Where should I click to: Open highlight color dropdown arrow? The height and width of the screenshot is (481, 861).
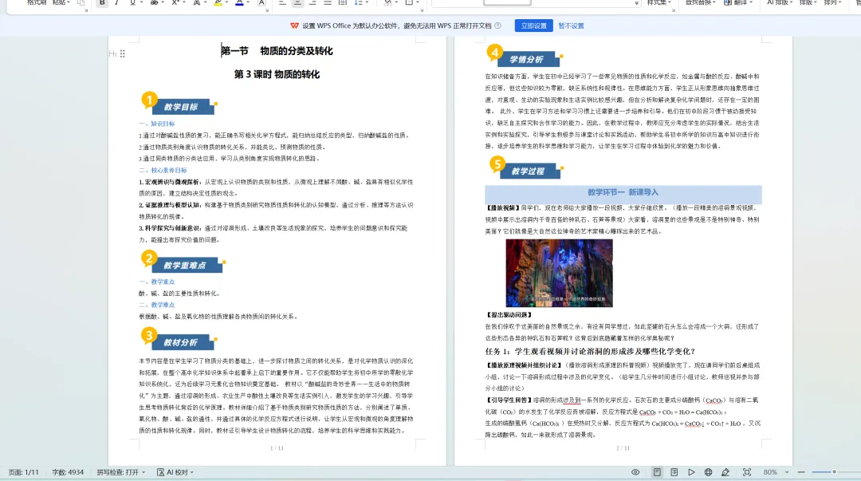point(226,2)
